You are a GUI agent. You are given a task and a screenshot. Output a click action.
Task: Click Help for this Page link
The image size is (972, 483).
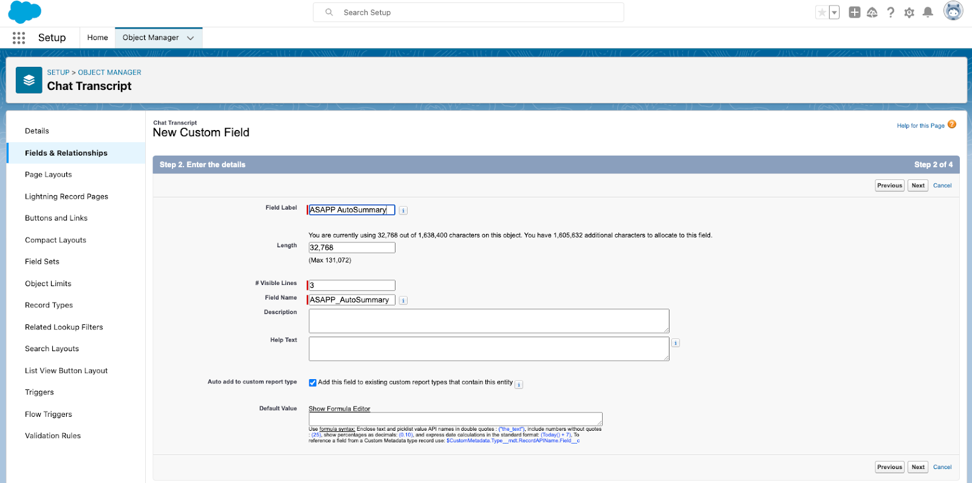(x=920, y=126)
